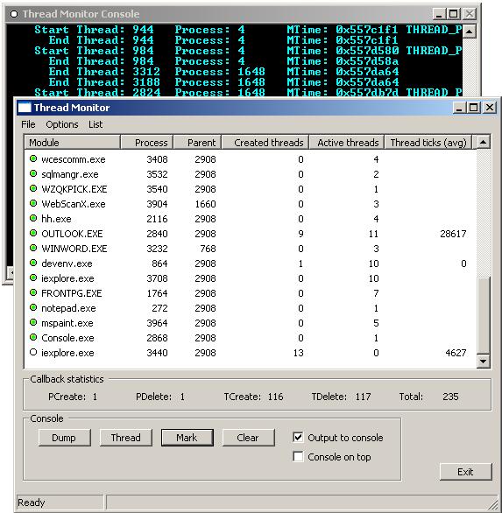Sort by Active threads column header
This screenshot has height=513, width=502.
(x=346, y=143)
